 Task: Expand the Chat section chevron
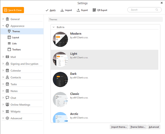[x=3, y=98]
